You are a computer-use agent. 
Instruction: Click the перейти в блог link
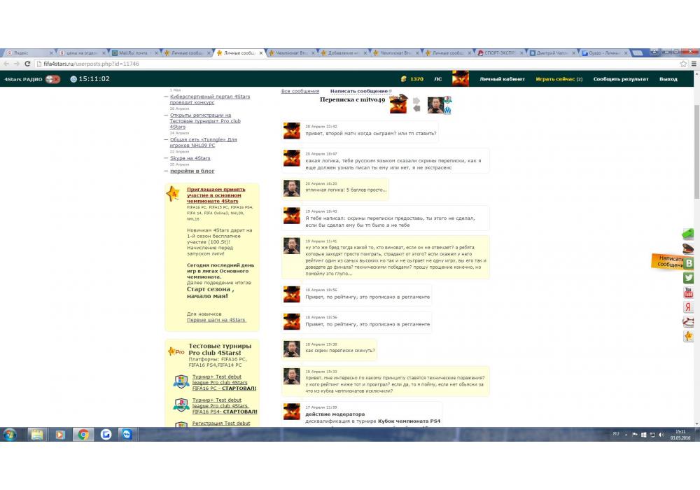click(192, 171)
